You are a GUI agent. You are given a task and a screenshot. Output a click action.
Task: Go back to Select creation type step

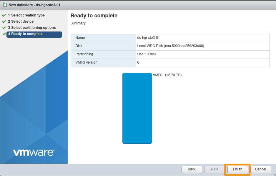tap(26, 15)
